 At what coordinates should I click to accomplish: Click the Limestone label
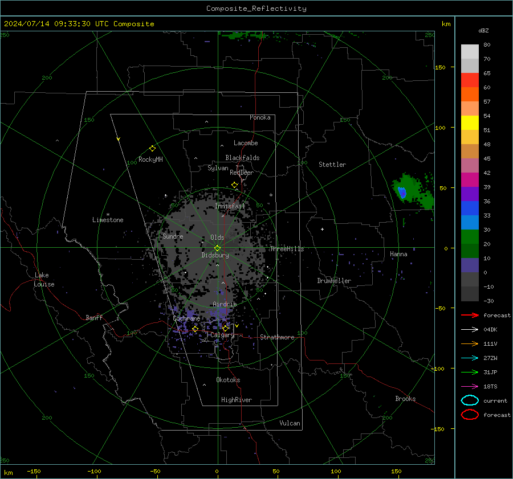(108, 220)
